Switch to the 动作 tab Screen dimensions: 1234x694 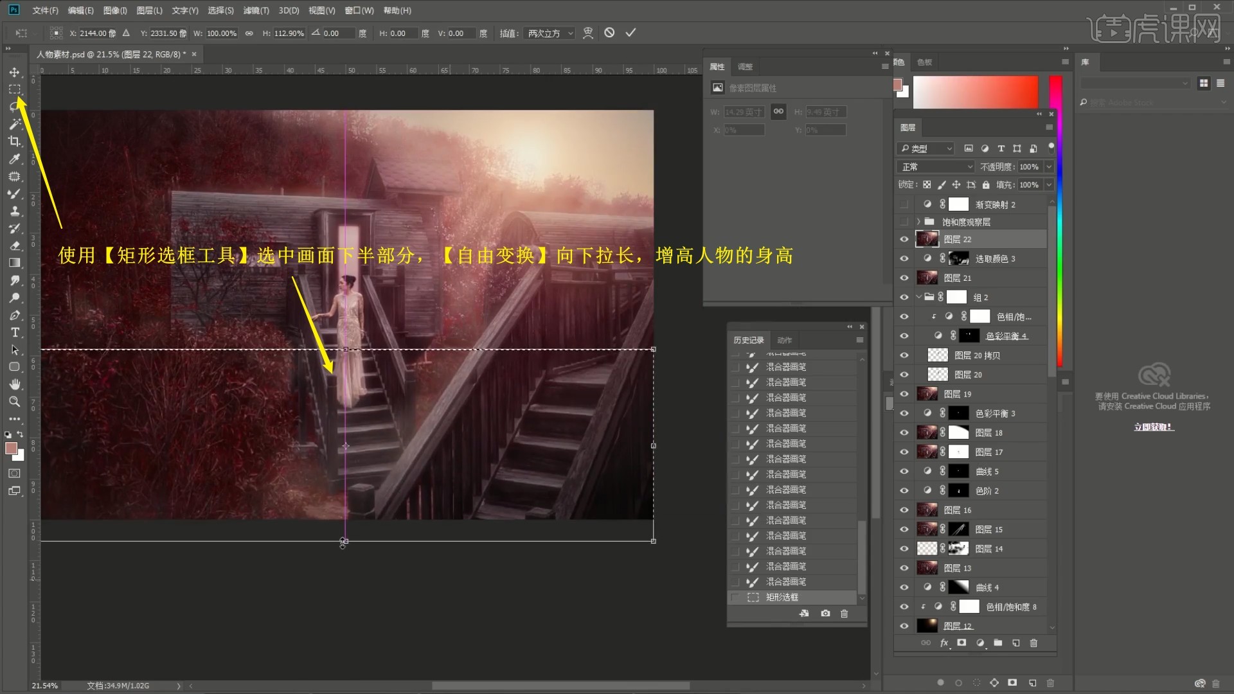tap(784, 340)
